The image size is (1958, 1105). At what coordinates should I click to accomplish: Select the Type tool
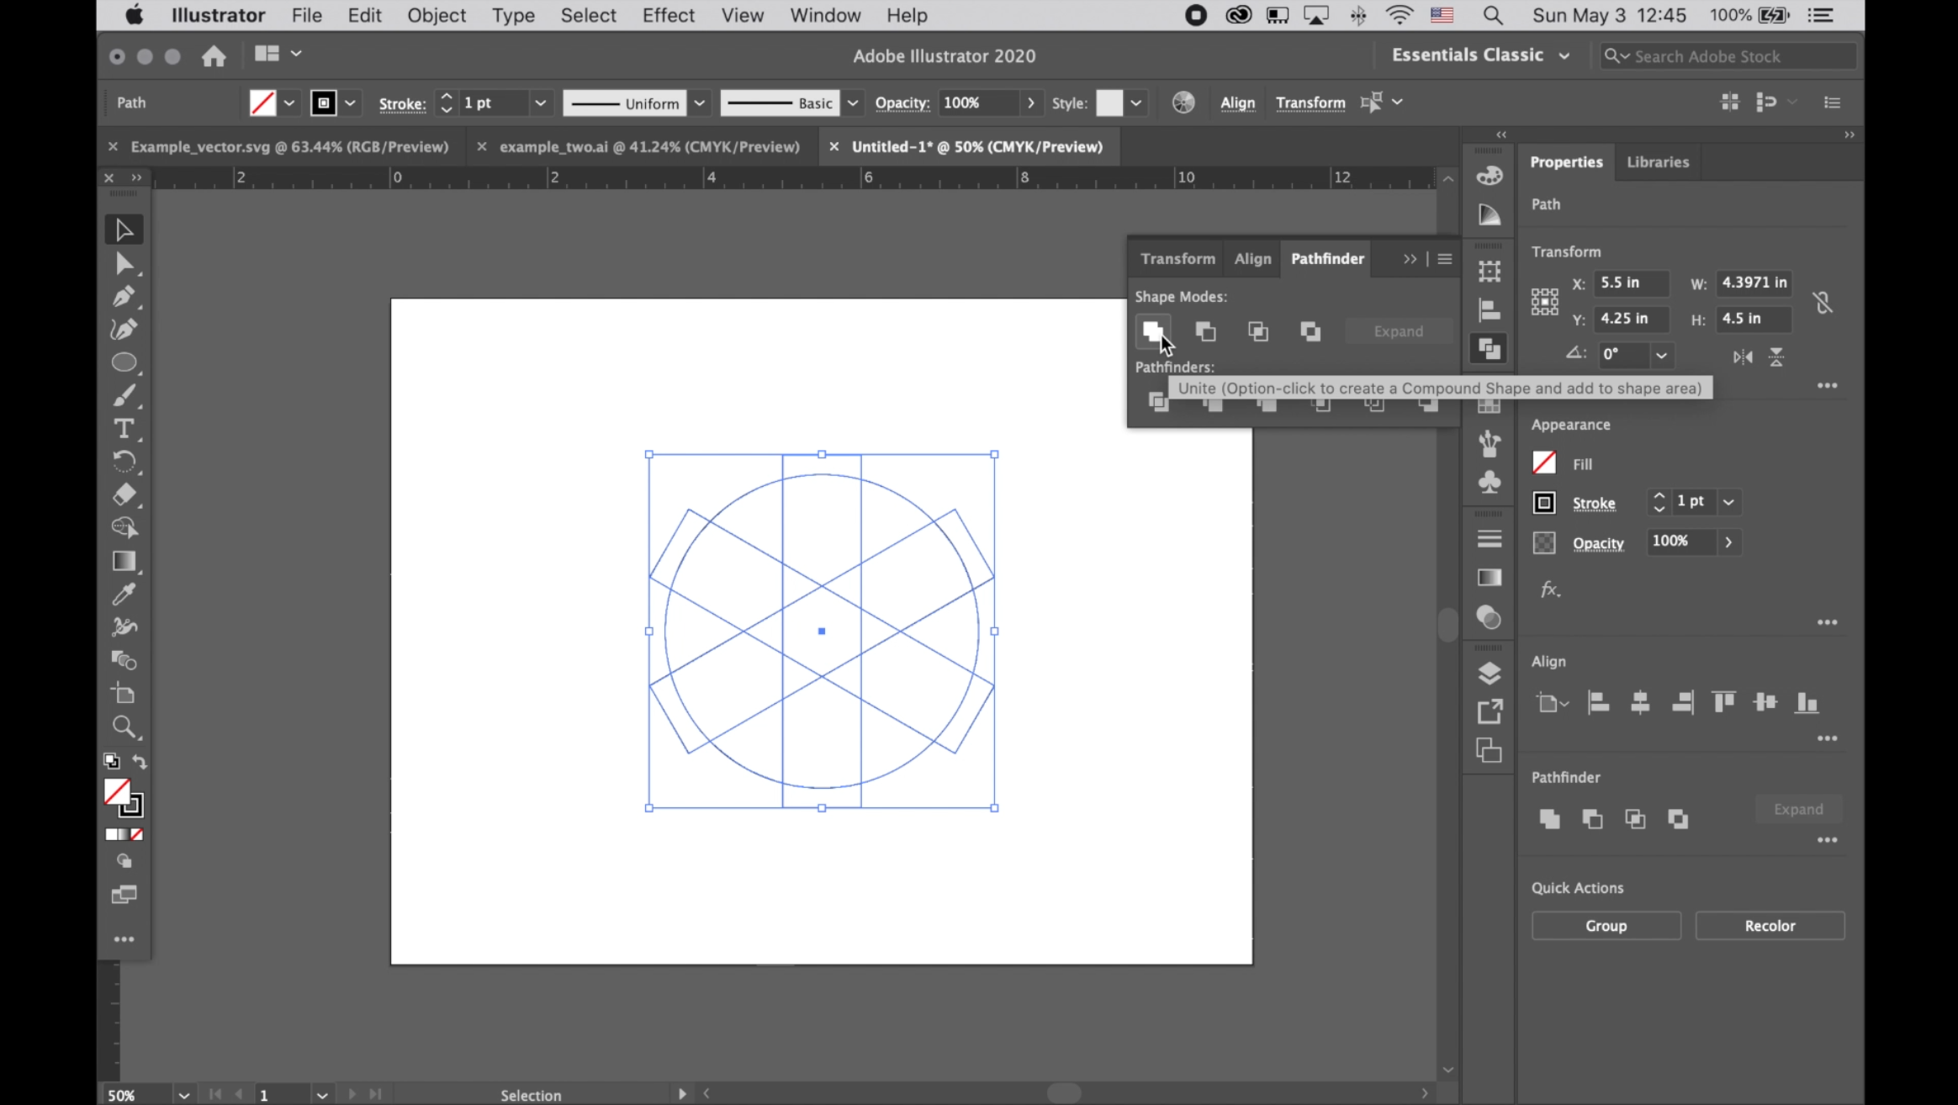(124, 429)
